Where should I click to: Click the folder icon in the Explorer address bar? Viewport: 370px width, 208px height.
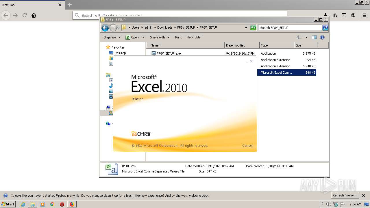pos(124,27)
